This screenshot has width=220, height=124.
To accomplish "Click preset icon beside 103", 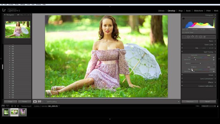I will click(x=10, y=46).
